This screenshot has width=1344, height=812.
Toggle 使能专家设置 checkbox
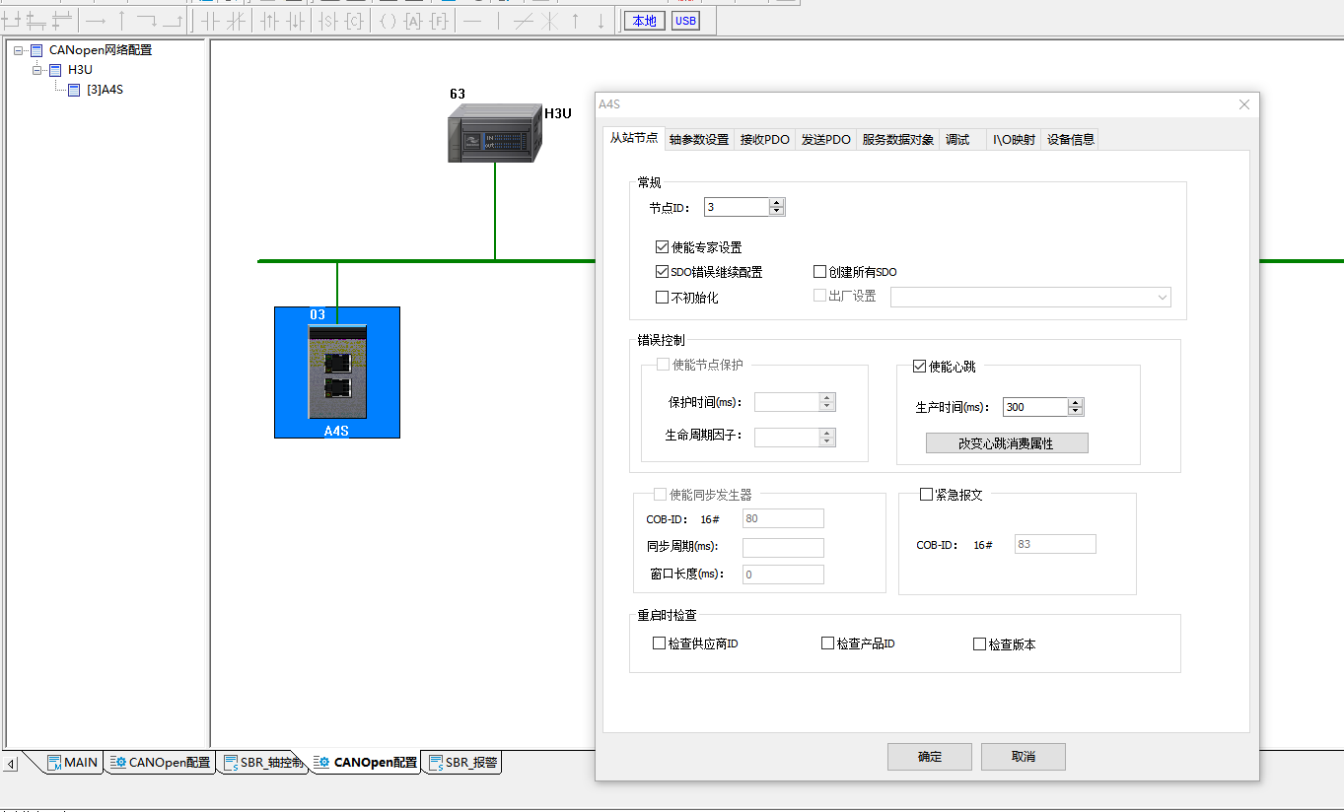tap(662, 247)
